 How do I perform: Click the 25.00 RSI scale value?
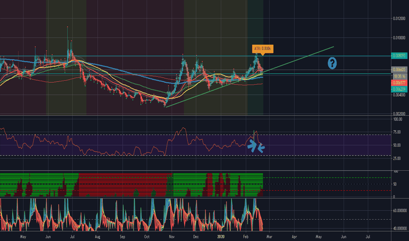click(397, 159)
